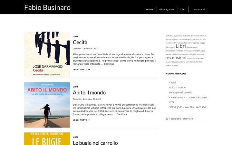This screenshot has width=232, height=145.
Task: Select the pelizzeni tag
Action: coord(200,54)
